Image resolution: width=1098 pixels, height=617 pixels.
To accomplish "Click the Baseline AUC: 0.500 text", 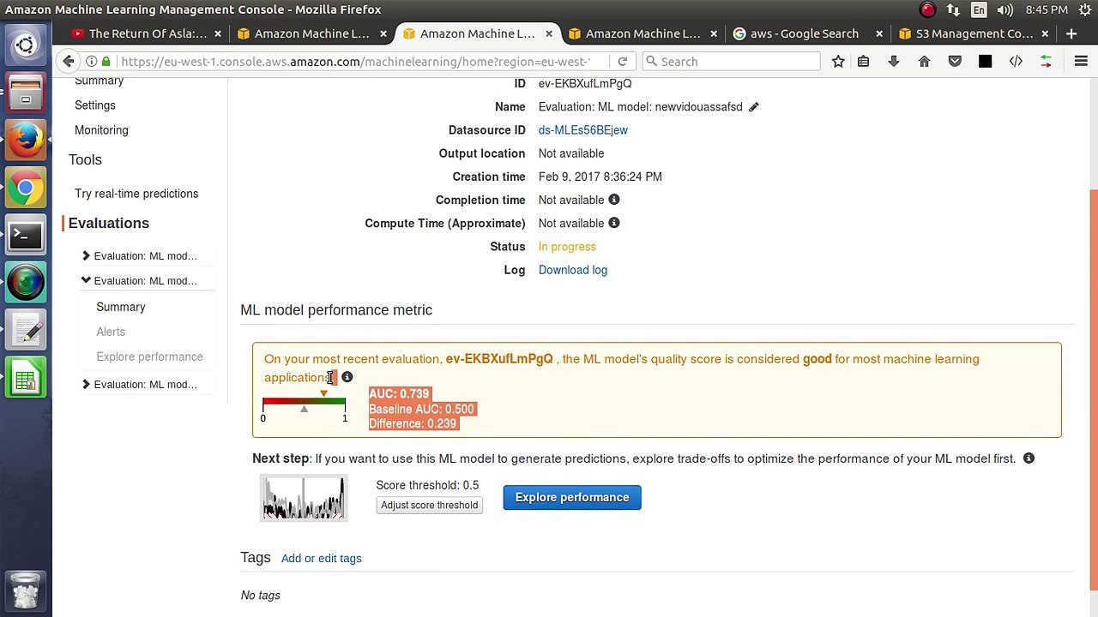I will pyautogui.click(x=422, y=410).
